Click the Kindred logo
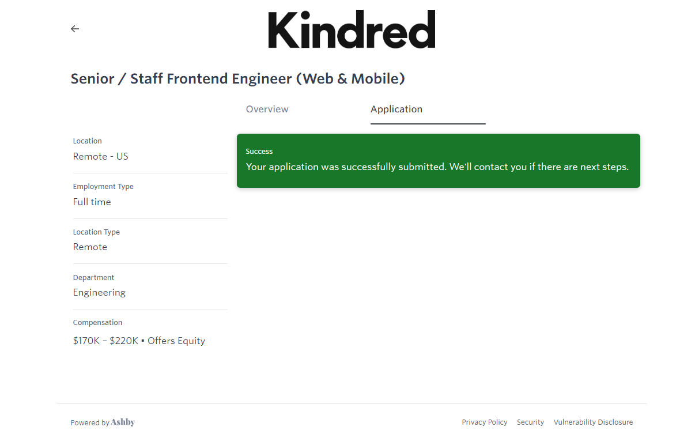695x442 pixels. pos(352,29)
